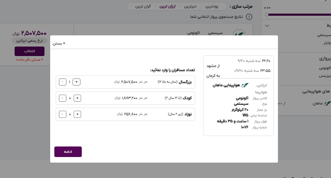
Task: Click the adult price ۲,۵۰۷,۵۰۰
Action: tap(129, 82)
